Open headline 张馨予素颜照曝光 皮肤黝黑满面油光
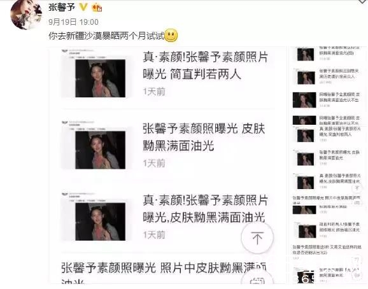 point(204,137)
